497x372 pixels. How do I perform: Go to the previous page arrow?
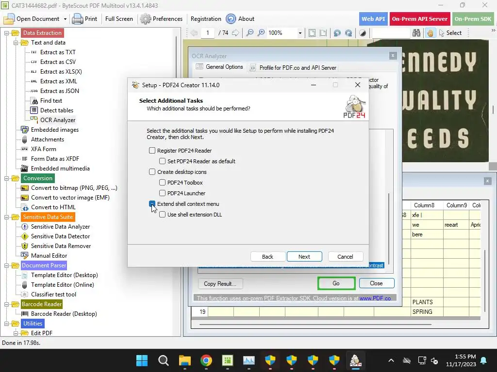coord(194,33)
